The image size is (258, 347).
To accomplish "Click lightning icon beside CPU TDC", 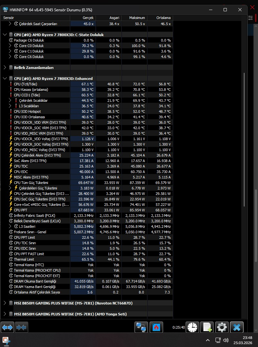I will [11, 166].
